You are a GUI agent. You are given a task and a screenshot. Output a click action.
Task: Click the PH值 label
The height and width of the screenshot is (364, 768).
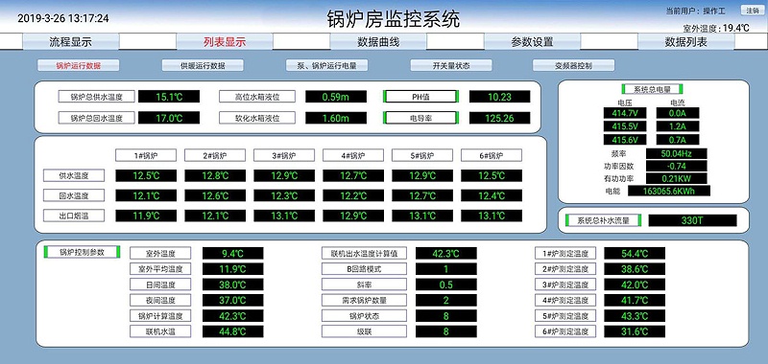(421, 96)
